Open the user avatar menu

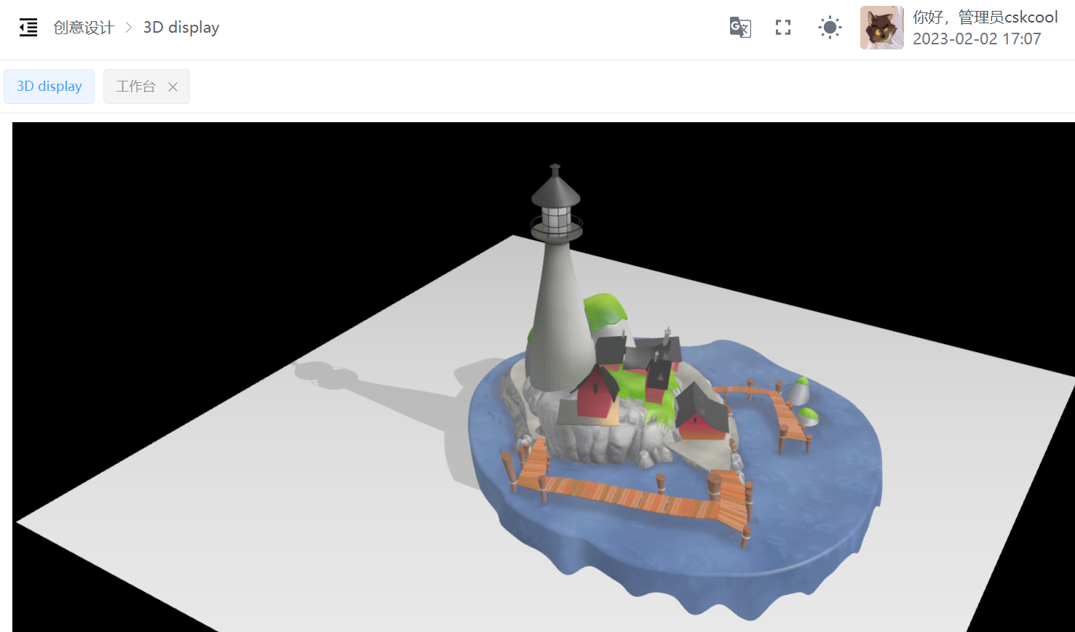pos(882,28)
